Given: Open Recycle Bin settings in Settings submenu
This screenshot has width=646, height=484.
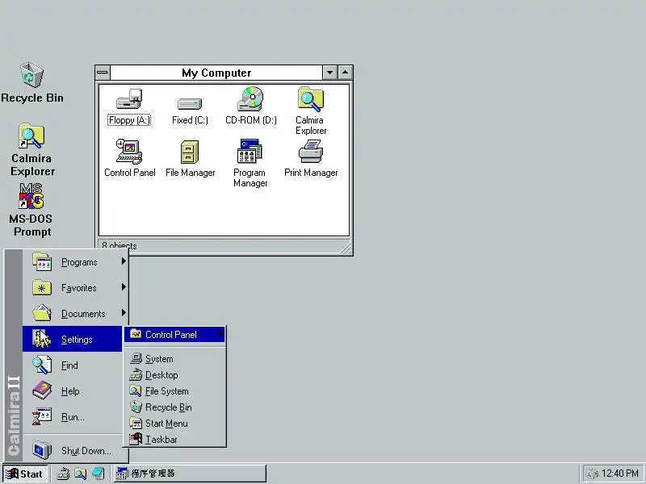Looking at the screenshot, I should [x=174, y=407].
